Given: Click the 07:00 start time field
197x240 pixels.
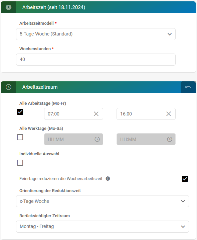Looking at the screenshot, I should [73, 114].
